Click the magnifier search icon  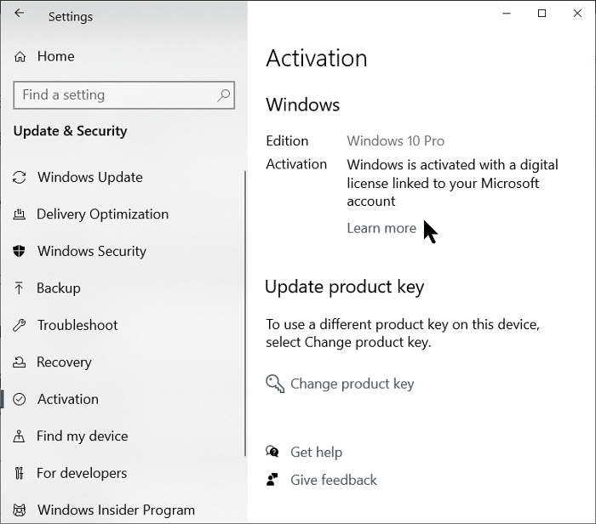[x=223, y=95]
